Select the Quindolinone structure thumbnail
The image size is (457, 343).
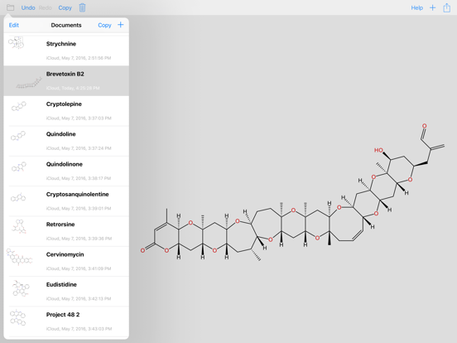[x=19, y=167]
